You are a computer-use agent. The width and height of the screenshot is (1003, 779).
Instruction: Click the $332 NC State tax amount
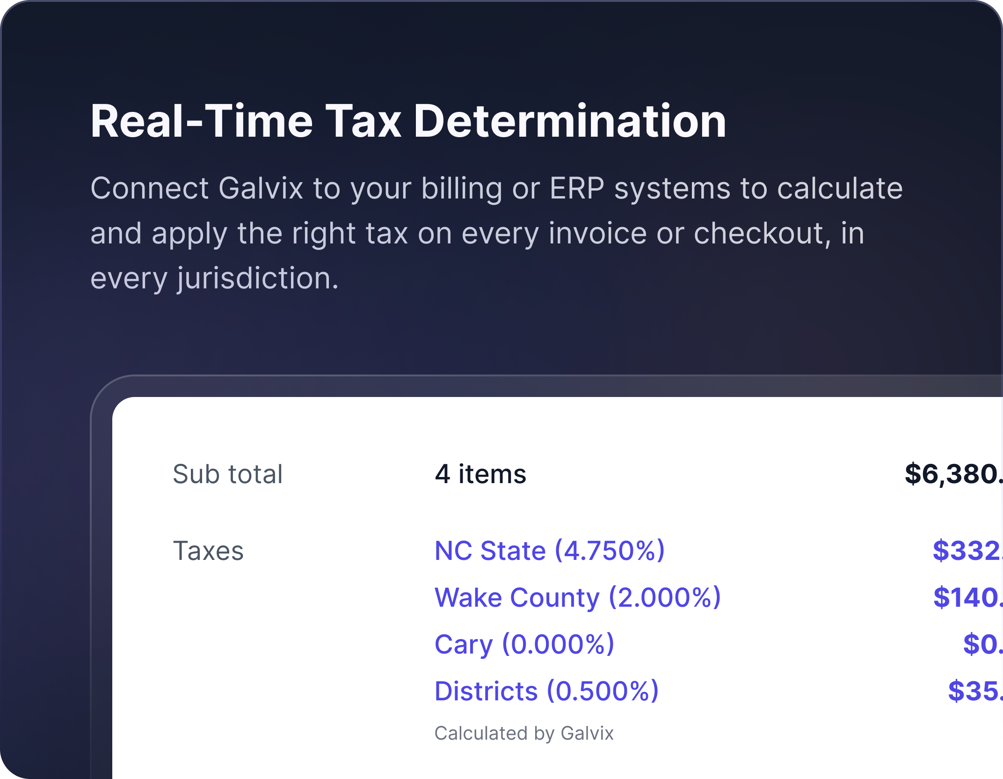967,551
